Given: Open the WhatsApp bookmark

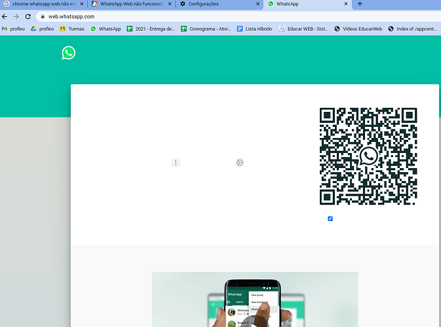Looking at the screenshot, I should (105, 29).
